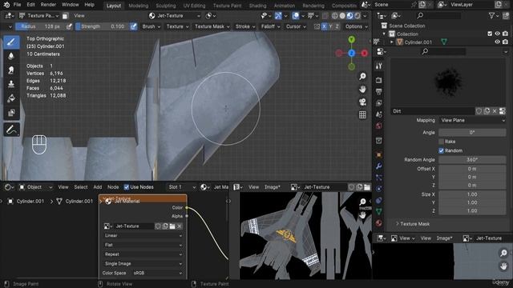513x288 pixels.
Task: Open the node editor Select menu
Action: pos(80,187)
